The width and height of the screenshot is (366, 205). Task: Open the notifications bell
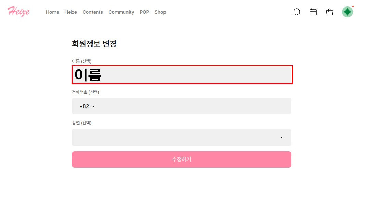(x=297, y=12)
